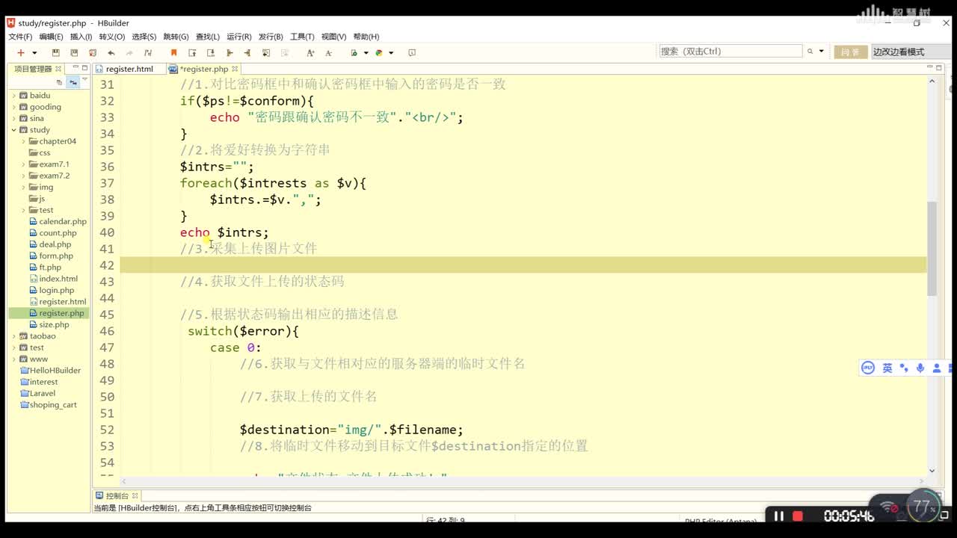Open the 运行(R) menu
The width and height of the screenshot is (957, 538).
pyautogui.click(x=239, y=37)
